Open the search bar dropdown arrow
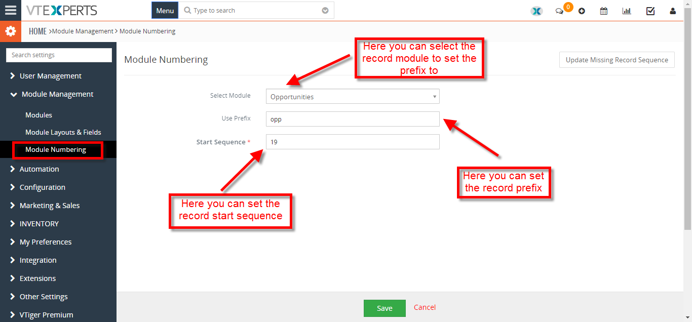This screenshot has width=692, height=322. coord(325,10)
